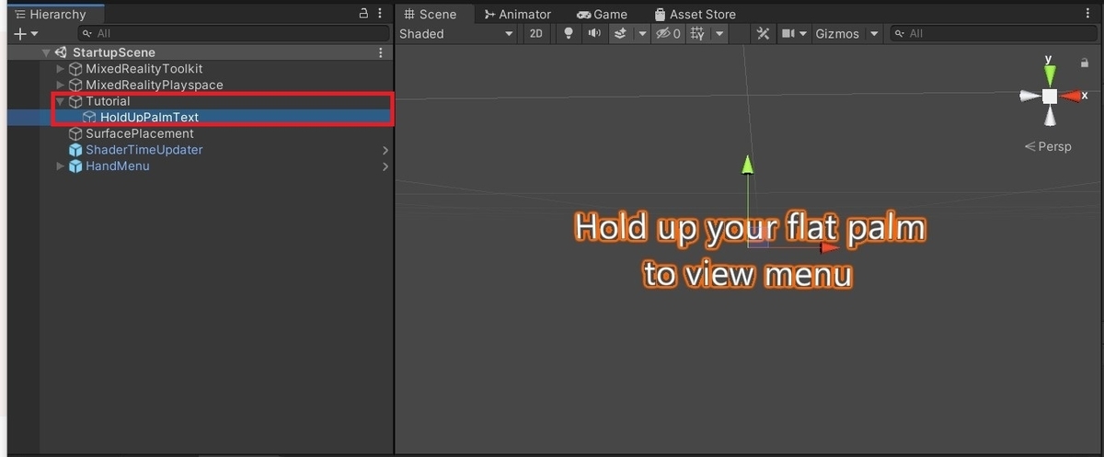Click the HandMenu blue prefab icon
This screenshot has width=1104, height=457.
coord(75,166)
